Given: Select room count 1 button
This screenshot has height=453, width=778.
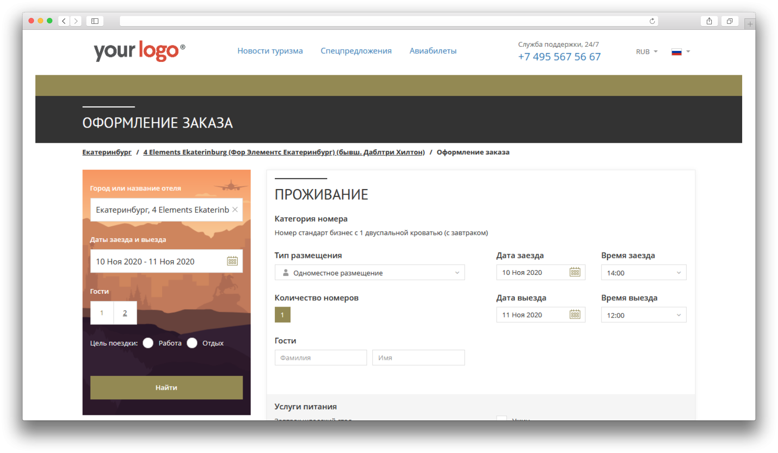Looking at the screenshot, I should (x=283, y=315).
